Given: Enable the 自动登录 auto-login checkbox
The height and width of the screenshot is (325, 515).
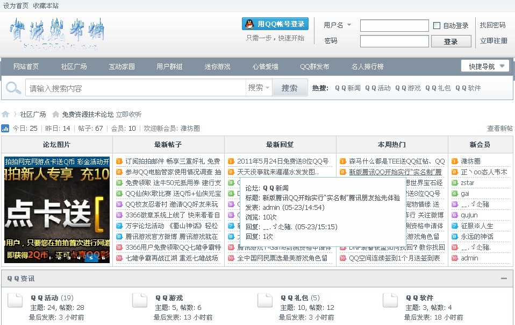Looking at the screenshot, I should (437, 25).
